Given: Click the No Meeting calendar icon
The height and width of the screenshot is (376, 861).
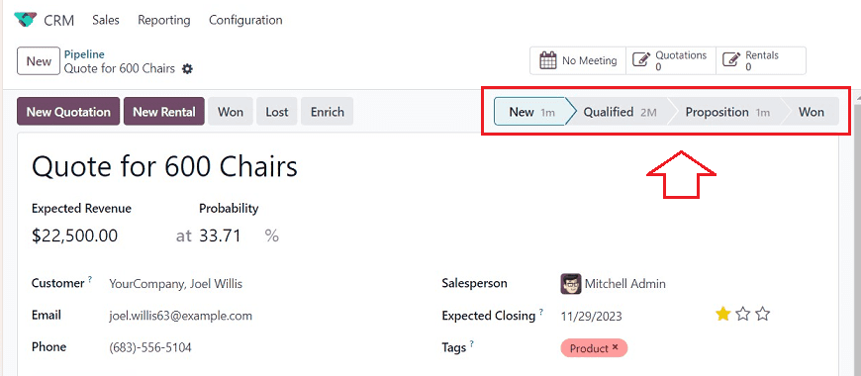Looking at the screenshot, I should click(x=547, y=60).
